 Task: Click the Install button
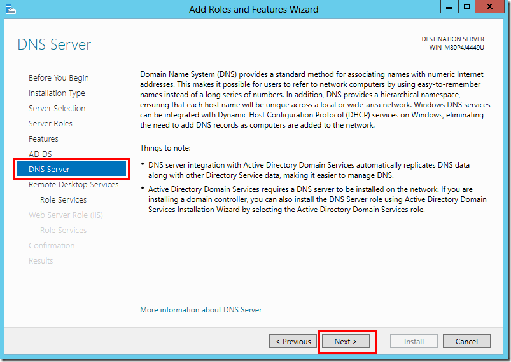click(414, 342)
